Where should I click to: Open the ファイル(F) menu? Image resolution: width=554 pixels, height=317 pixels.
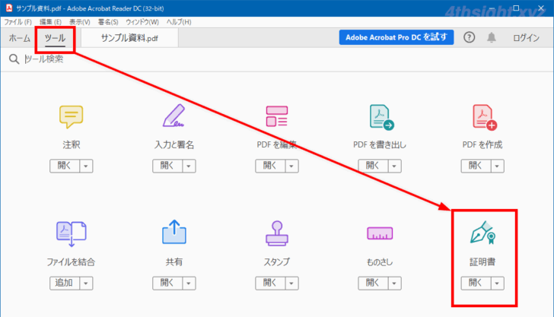18,22
